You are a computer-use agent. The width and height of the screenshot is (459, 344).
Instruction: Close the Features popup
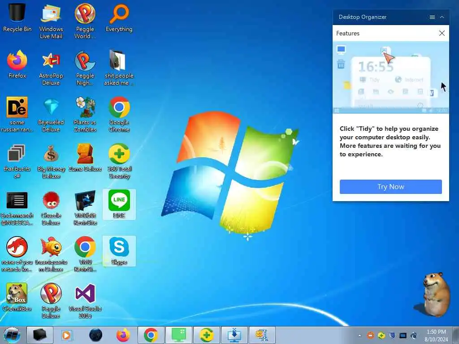pos(442,33)
